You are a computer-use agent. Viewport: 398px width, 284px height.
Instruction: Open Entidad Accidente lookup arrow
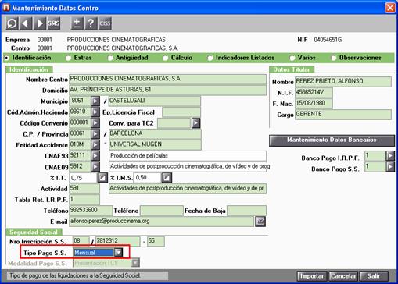click(95, 145)
